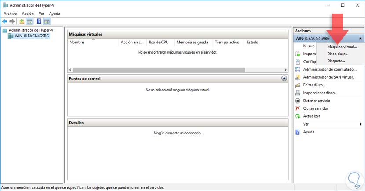Viewport: 365px width, 191px height.
Task: Minimize the Administrador de Hyper-V window
Action: tap(328, 5)
